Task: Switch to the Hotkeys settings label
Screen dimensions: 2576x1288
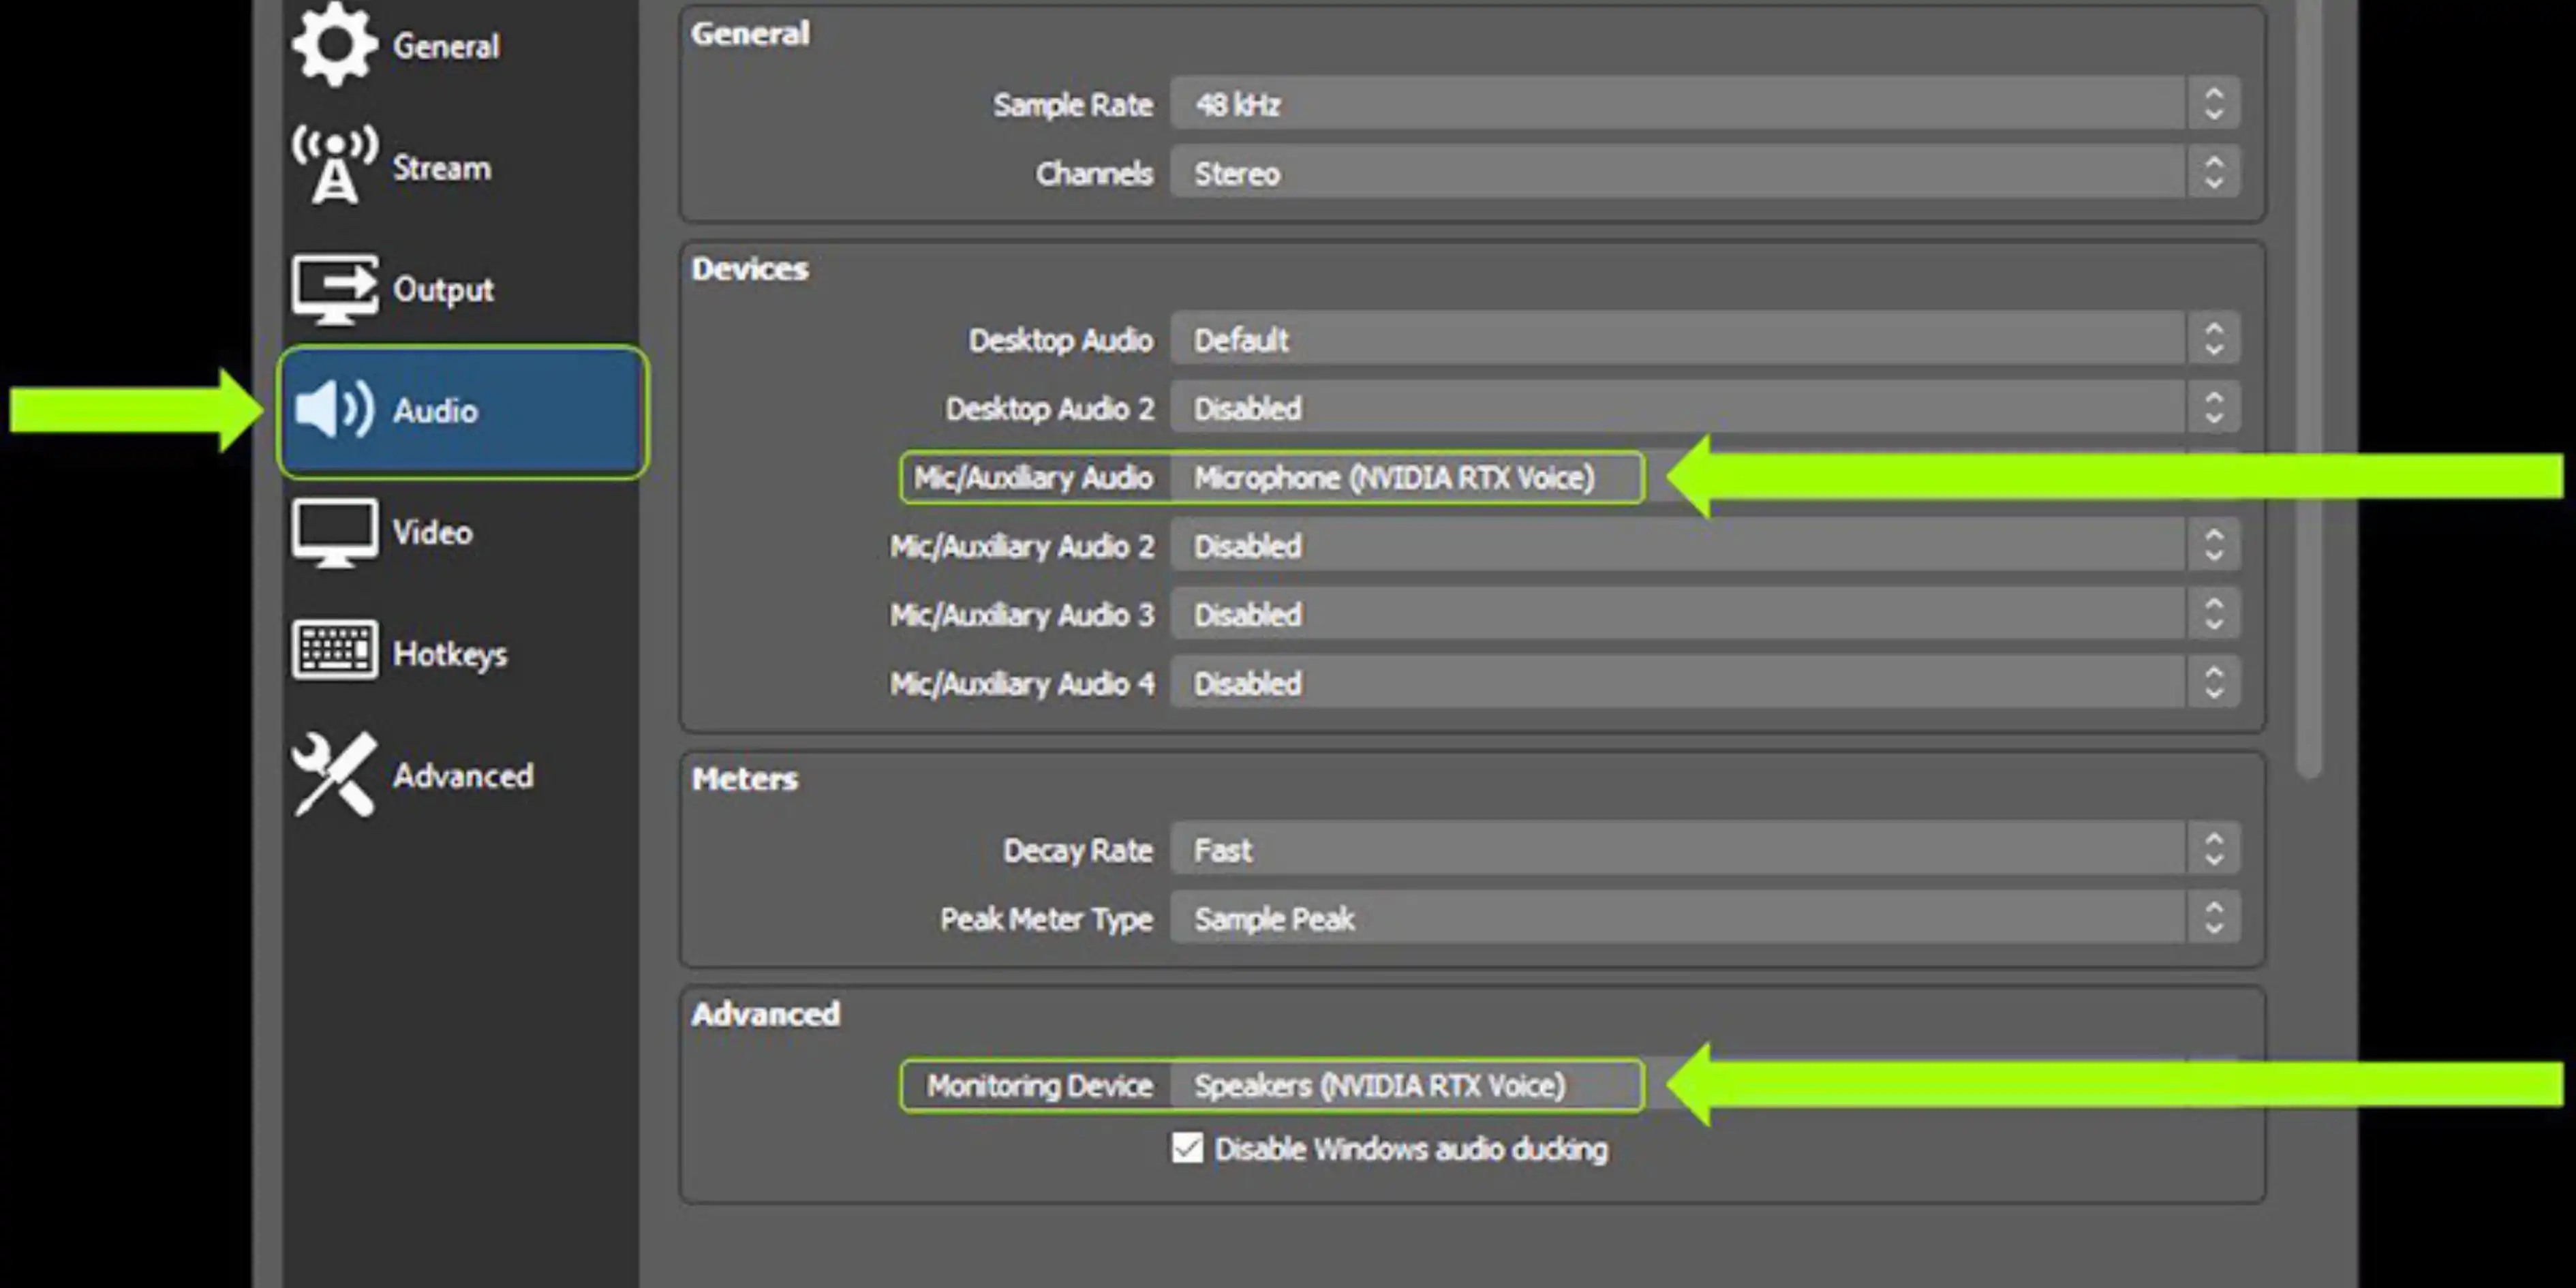Action: (x=450, y=655)
